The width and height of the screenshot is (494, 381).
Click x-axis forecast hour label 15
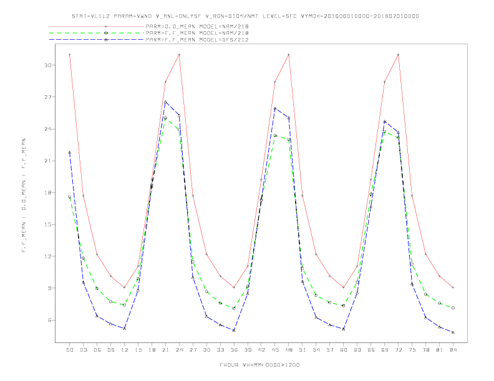tap(138, 350)
